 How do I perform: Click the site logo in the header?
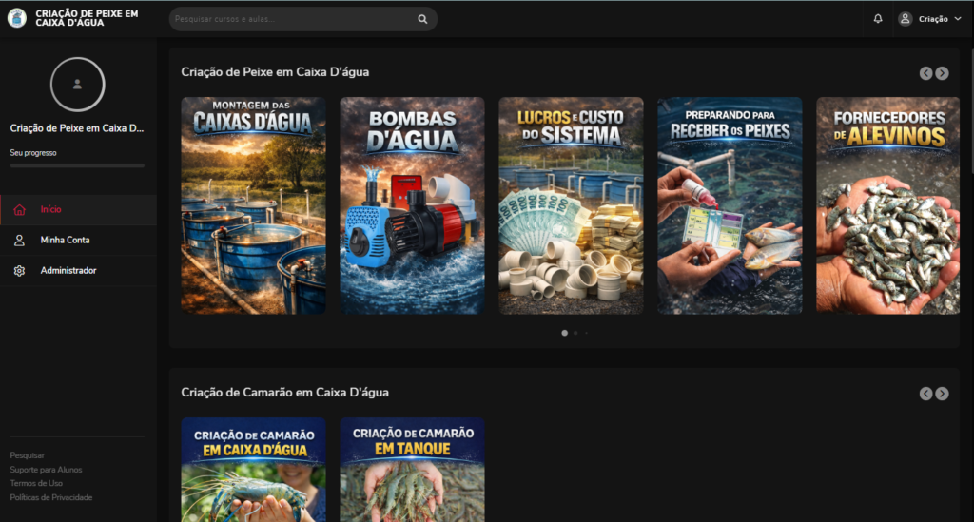[17, 18]
